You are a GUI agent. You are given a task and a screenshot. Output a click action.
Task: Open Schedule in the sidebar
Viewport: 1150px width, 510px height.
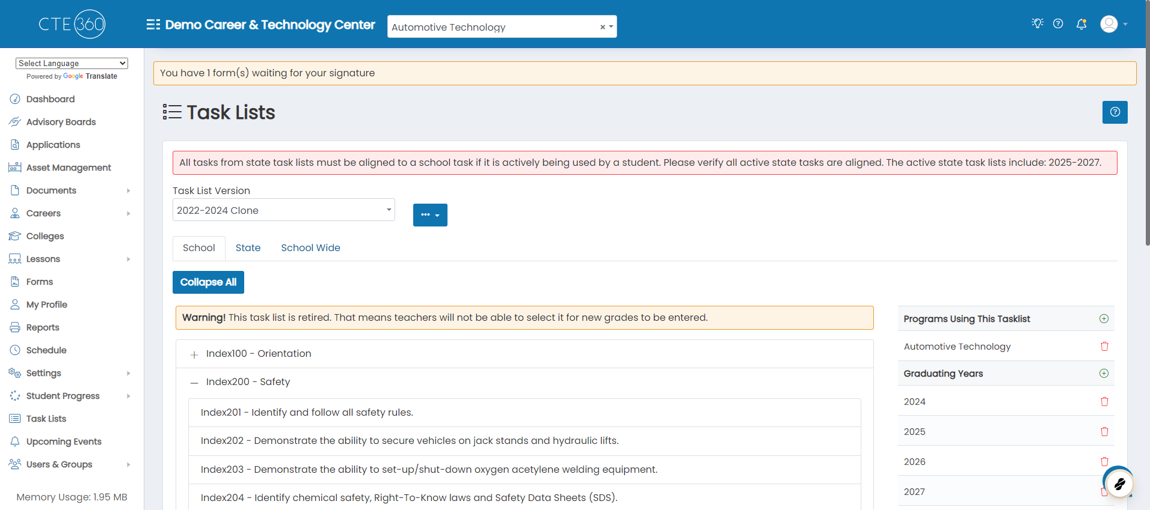click(x=46, y=350)
